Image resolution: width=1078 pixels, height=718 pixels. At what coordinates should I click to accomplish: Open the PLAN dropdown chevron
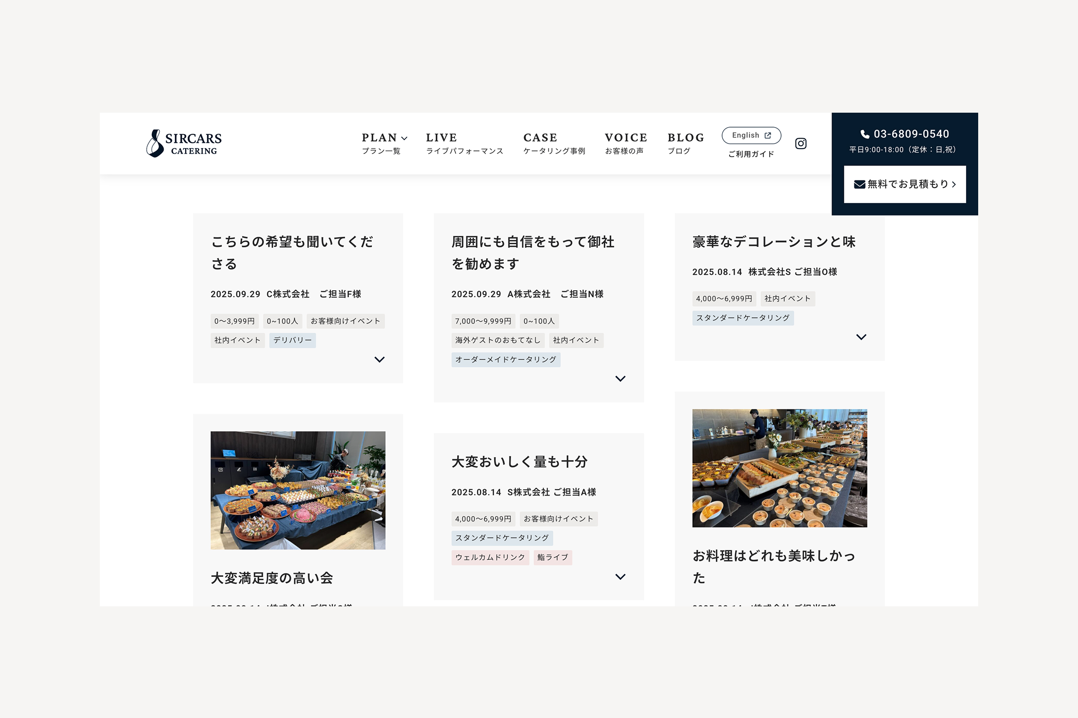pyautogui.click(x=404, y=138)
